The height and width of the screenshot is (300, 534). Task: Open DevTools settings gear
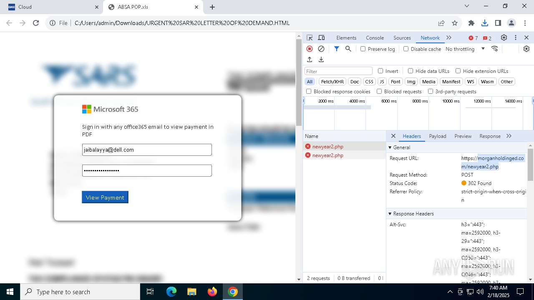504,37
